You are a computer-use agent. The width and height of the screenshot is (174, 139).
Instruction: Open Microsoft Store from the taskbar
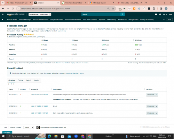(63, 136)
